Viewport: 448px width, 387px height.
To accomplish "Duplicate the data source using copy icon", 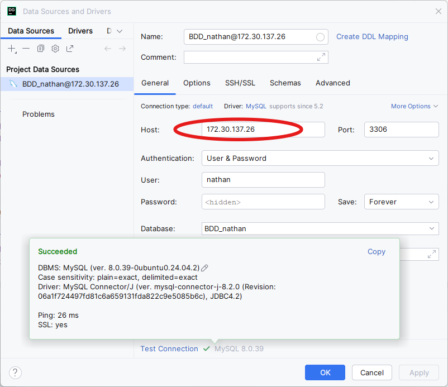I will pos(41,49).
